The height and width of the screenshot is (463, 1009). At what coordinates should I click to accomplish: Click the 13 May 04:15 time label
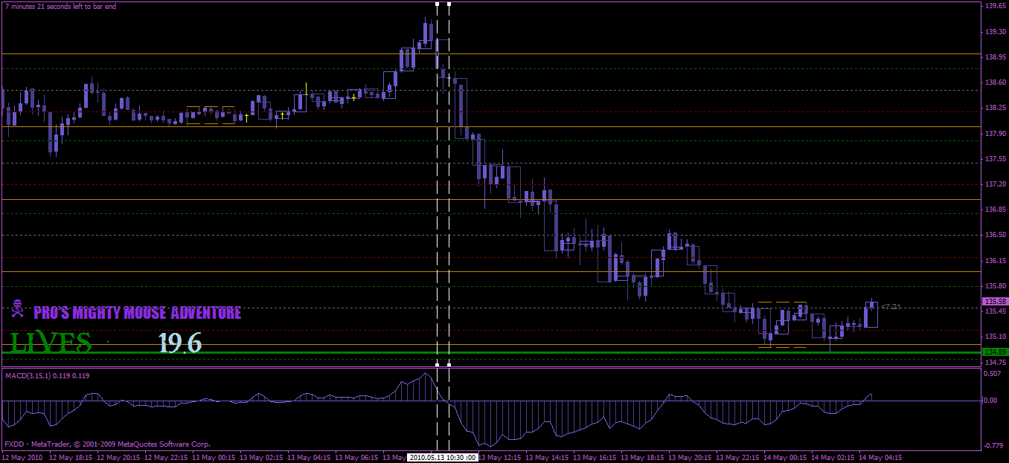310,458
